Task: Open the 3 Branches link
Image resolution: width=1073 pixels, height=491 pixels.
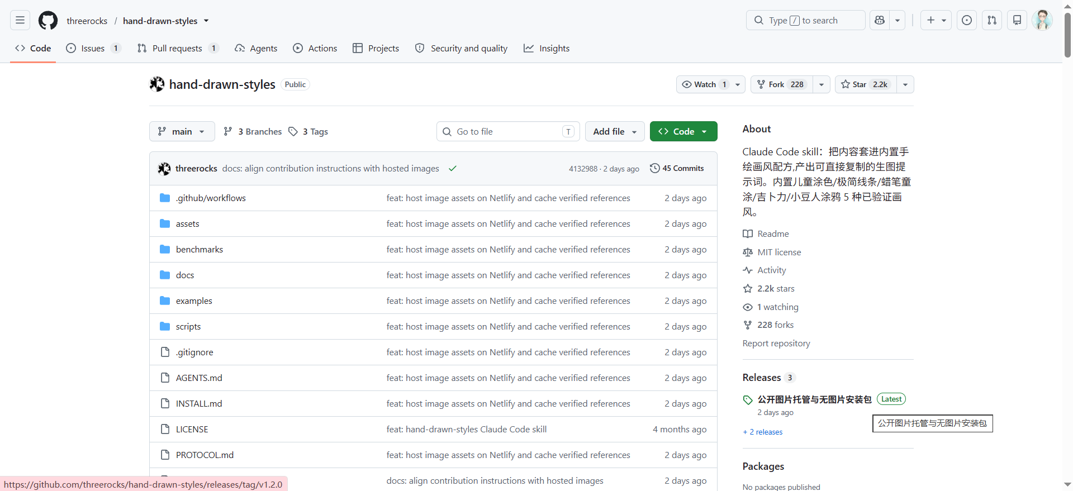Action: pyautogui.click(x=253, y=131)
